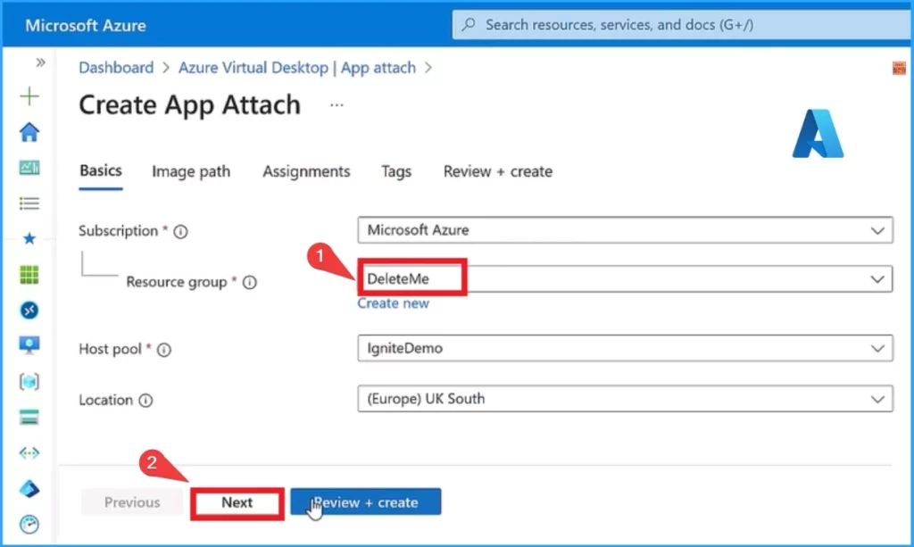The width and height of the screenshot is (914, 547).
Task: Click the blue Review + create button
Action: point(366,502)
